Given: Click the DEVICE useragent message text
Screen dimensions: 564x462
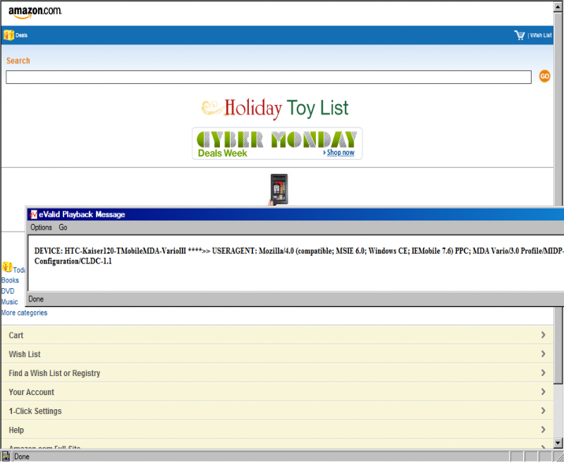Looking at the screenshot, I should point(299,256).
